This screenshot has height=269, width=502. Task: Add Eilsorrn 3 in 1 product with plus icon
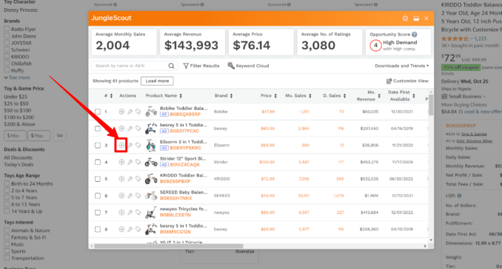tap(122, 145)
